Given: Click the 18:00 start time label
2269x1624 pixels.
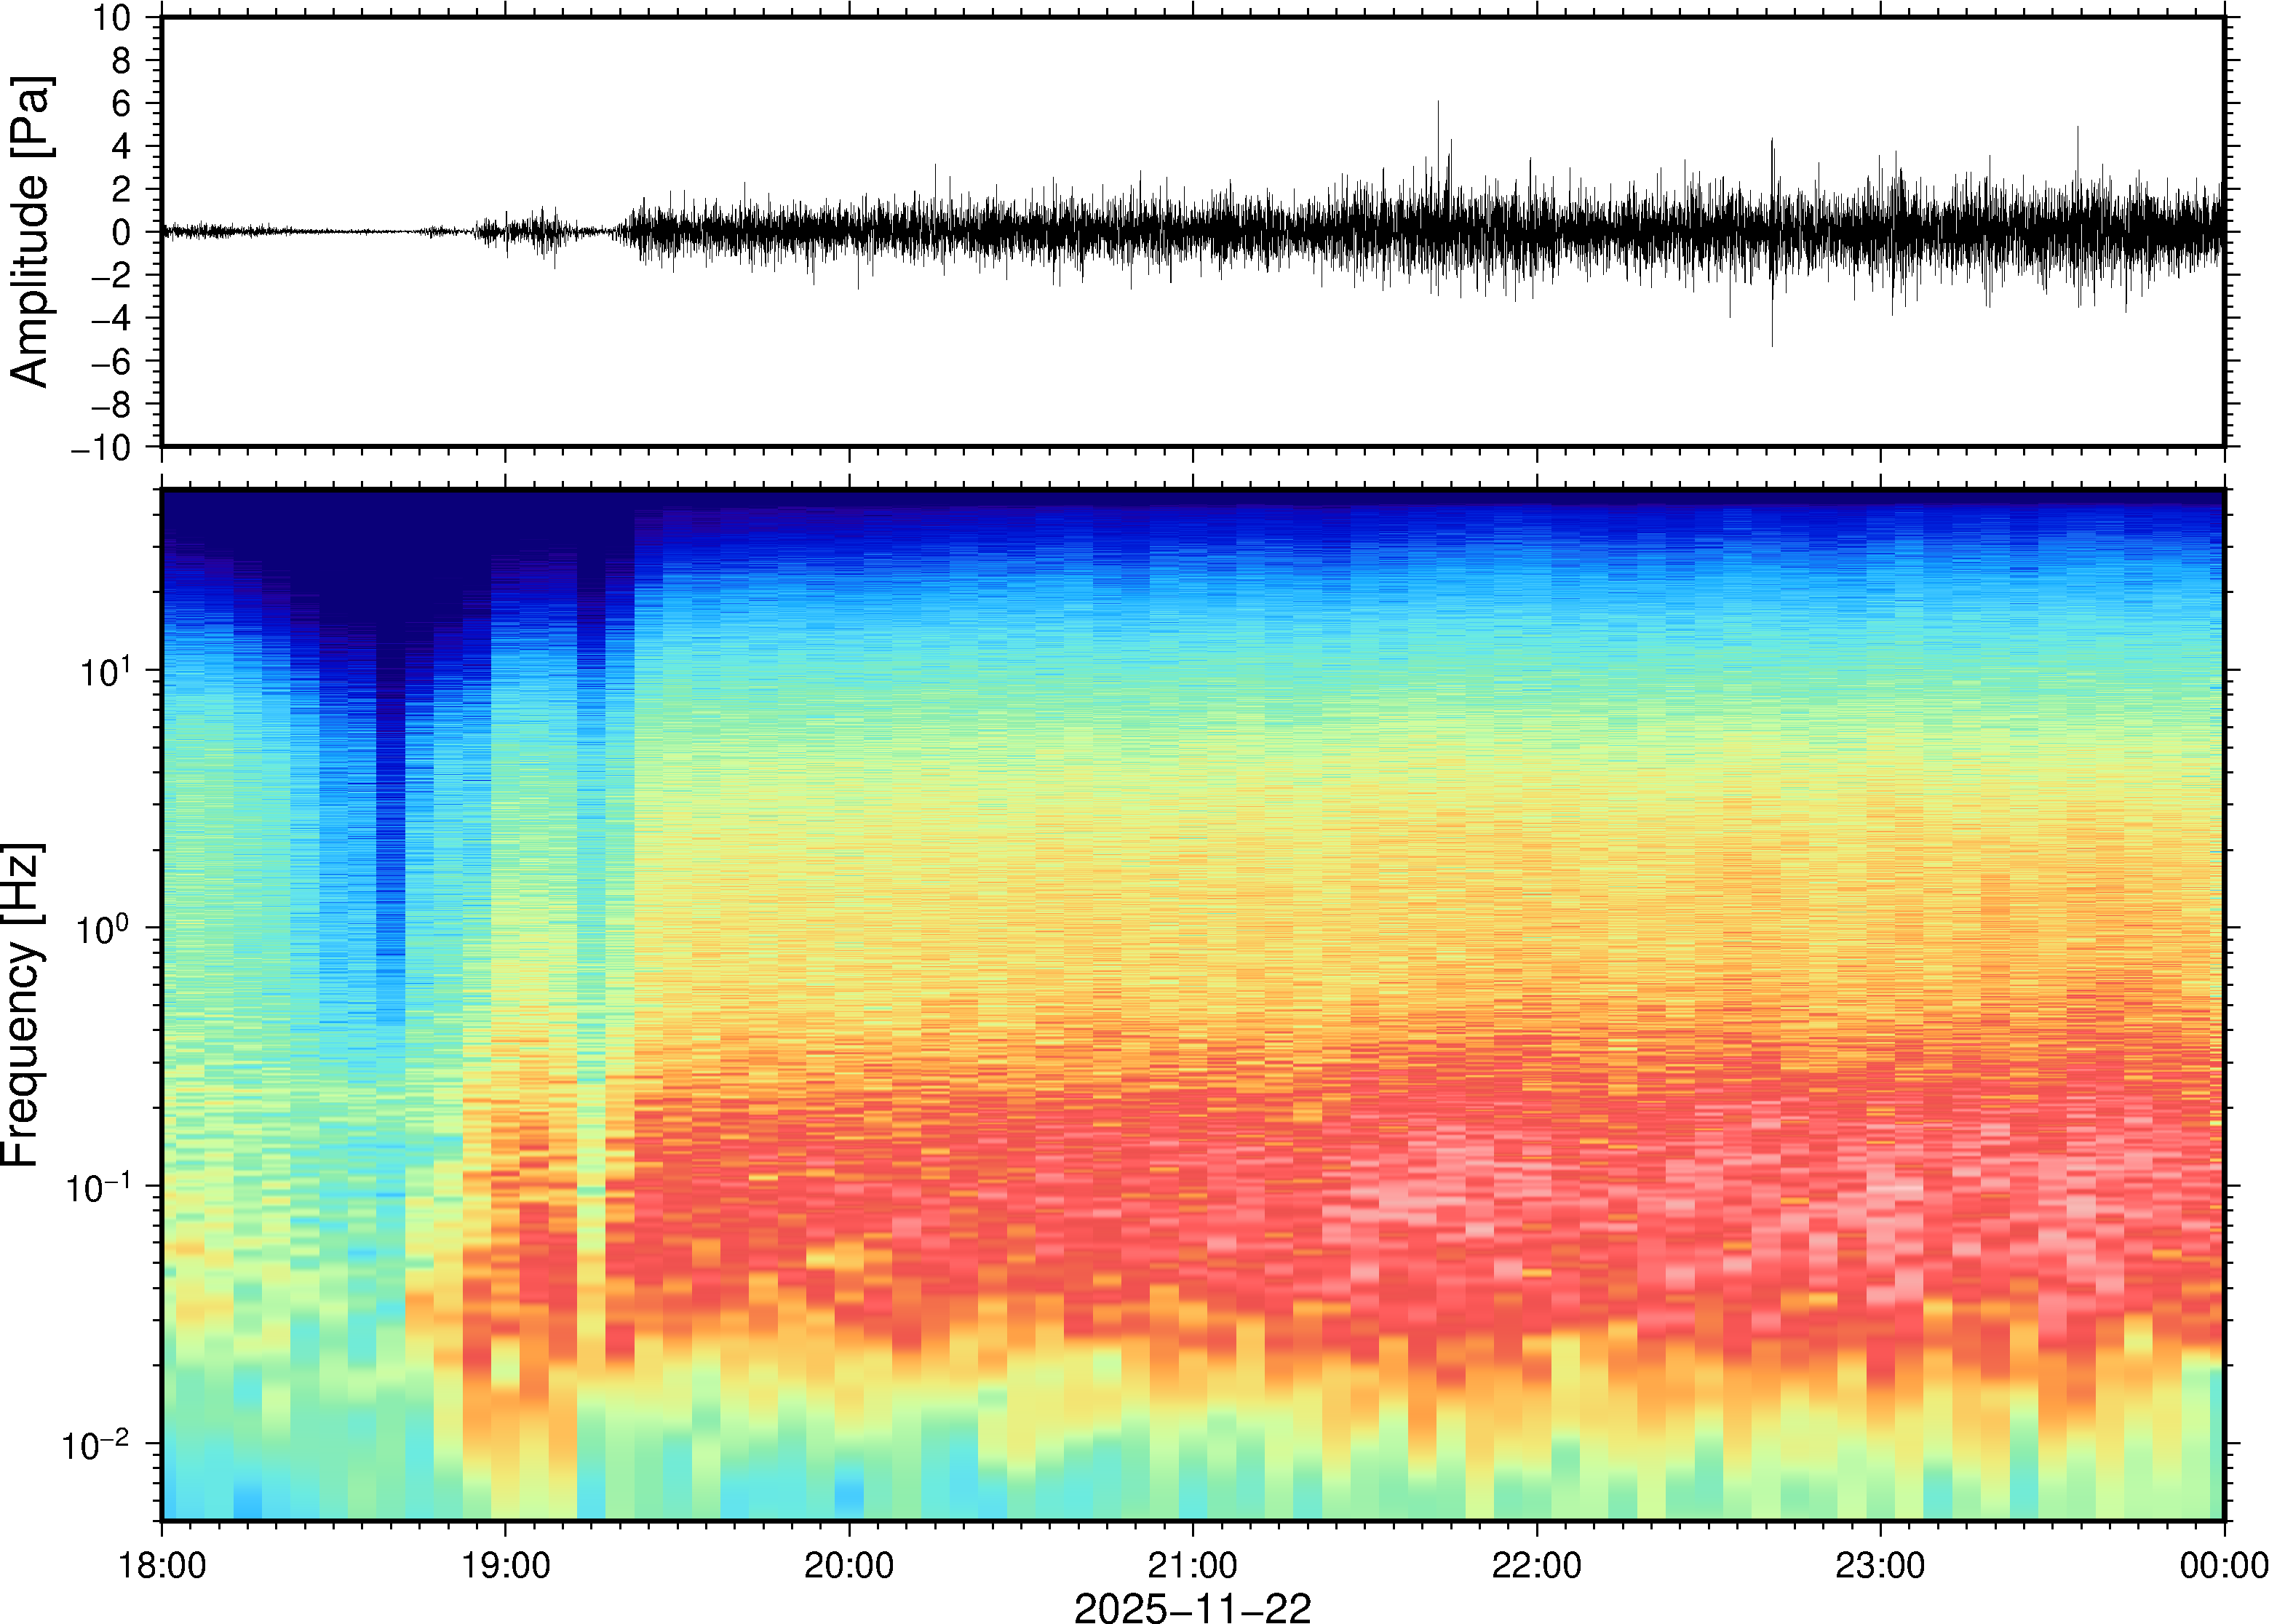Looking at the screenshot, I should pyautogui.click(x=162, y=1565).
